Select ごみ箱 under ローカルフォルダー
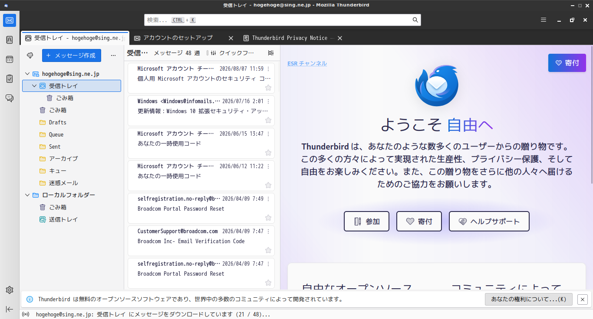Image resolution: width=593 pixels, height=319 pixels. click(x=72, y=208)
